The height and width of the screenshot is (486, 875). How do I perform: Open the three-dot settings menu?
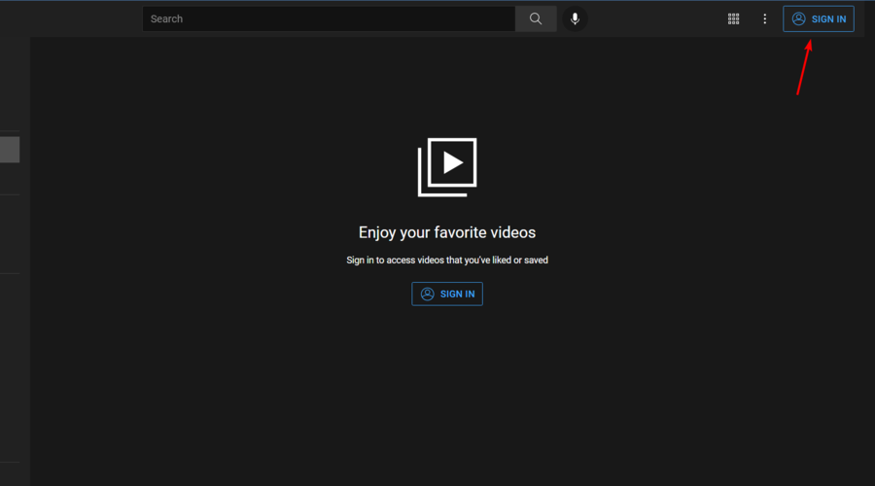click(764, 19)
